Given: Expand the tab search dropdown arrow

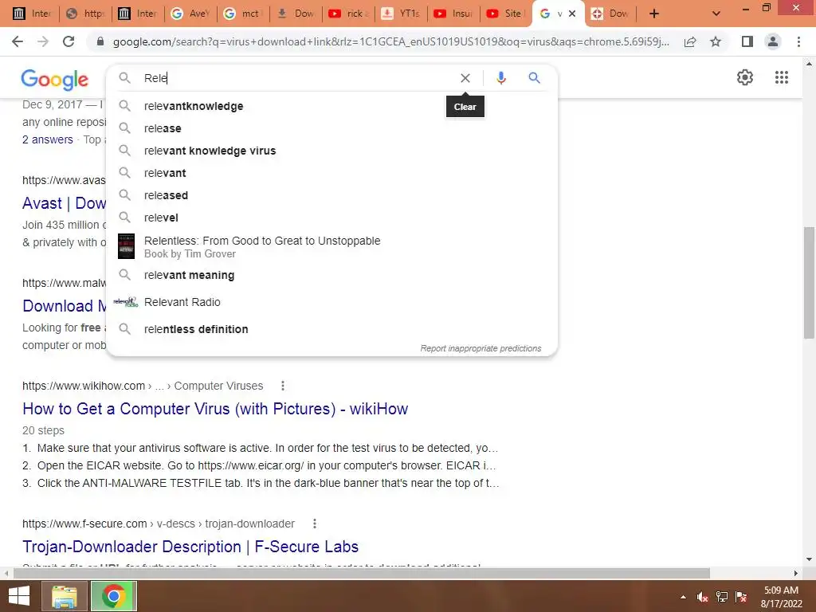Looking at the screenshot, I should click(x=716, y=14).
